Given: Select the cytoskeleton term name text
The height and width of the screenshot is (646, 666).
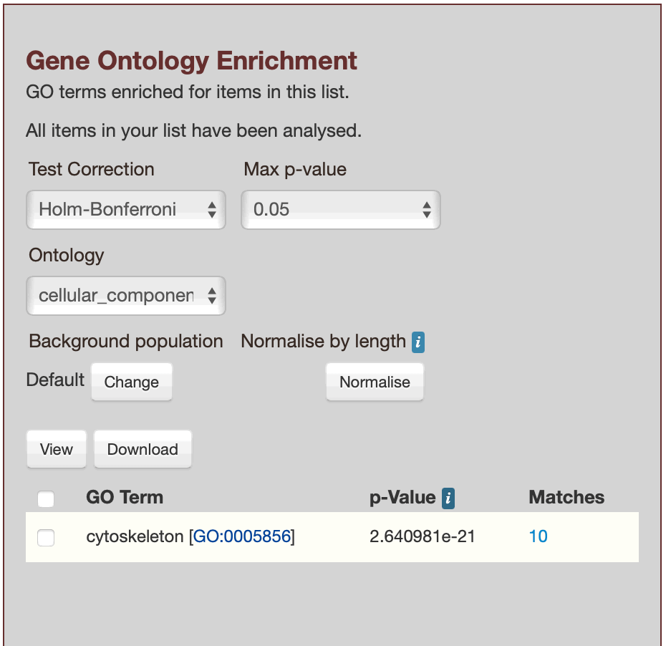Looking at the screenshot, I should click(x=135, y=536).
